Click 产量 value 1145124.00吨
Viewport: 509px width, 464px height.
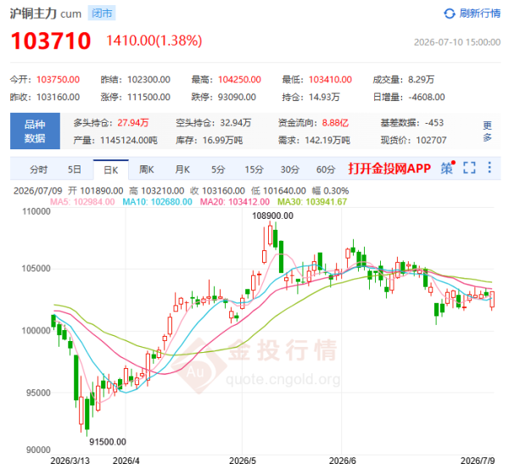tap(129, 140)
